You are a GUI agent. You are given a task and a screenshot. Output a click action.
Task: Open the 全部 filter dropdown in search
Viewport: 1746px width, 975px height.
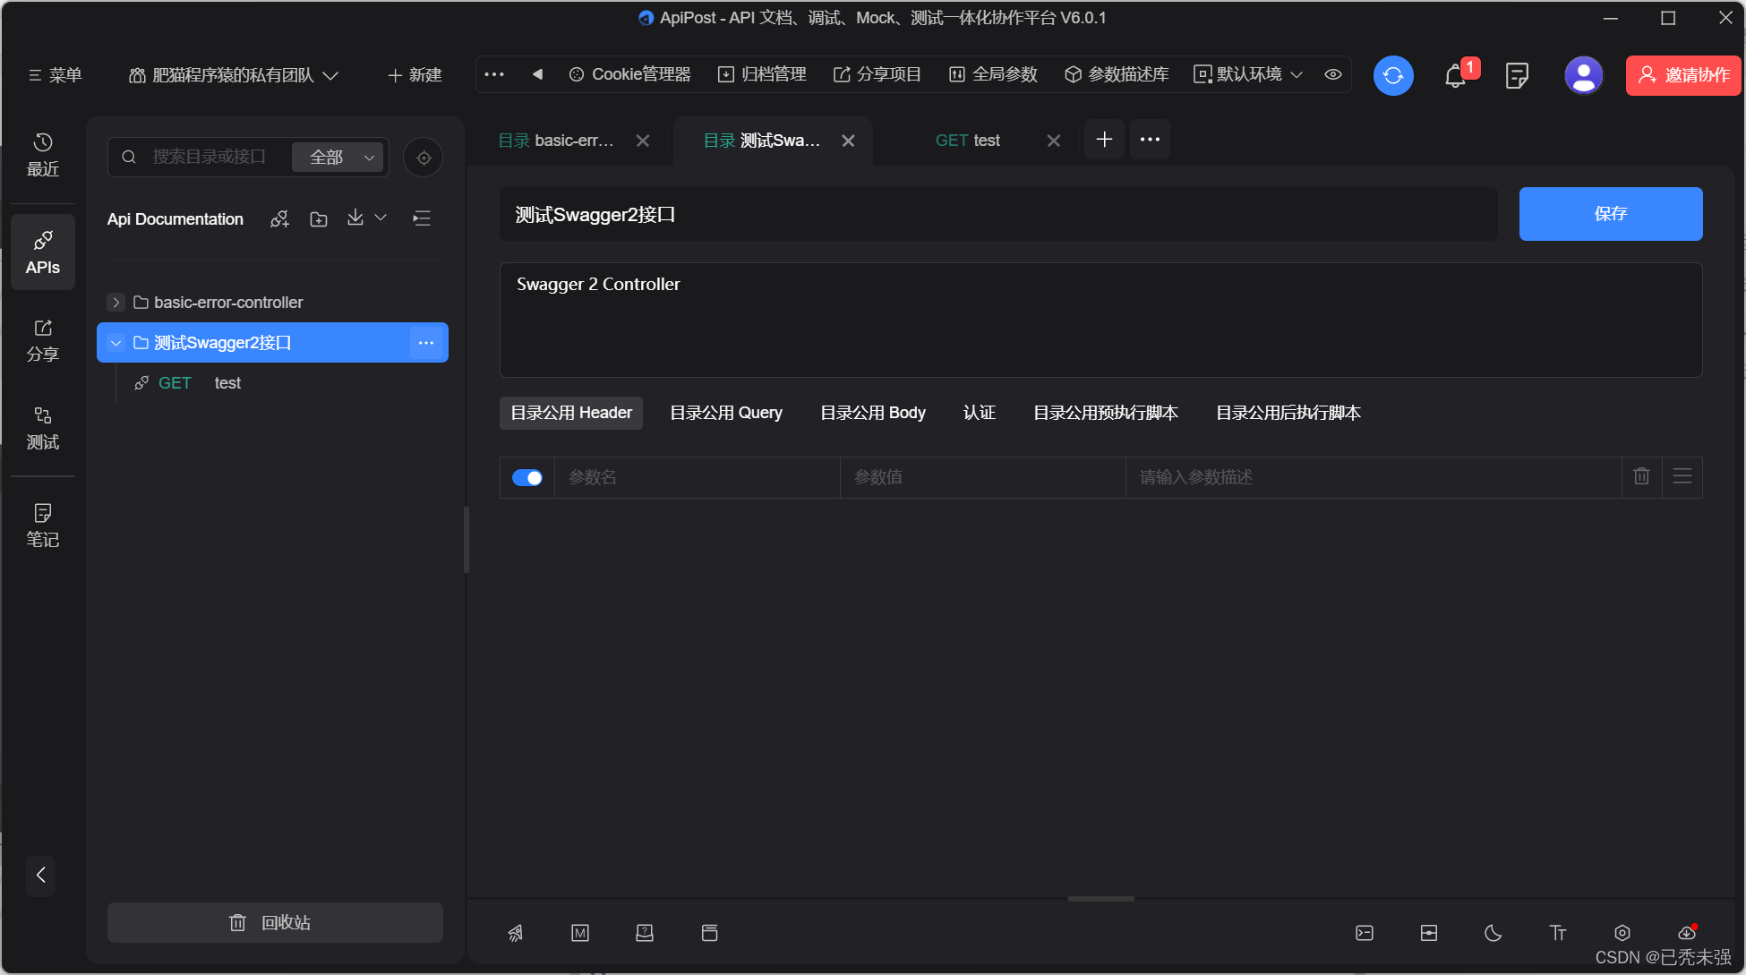click(x=338, y=157)
